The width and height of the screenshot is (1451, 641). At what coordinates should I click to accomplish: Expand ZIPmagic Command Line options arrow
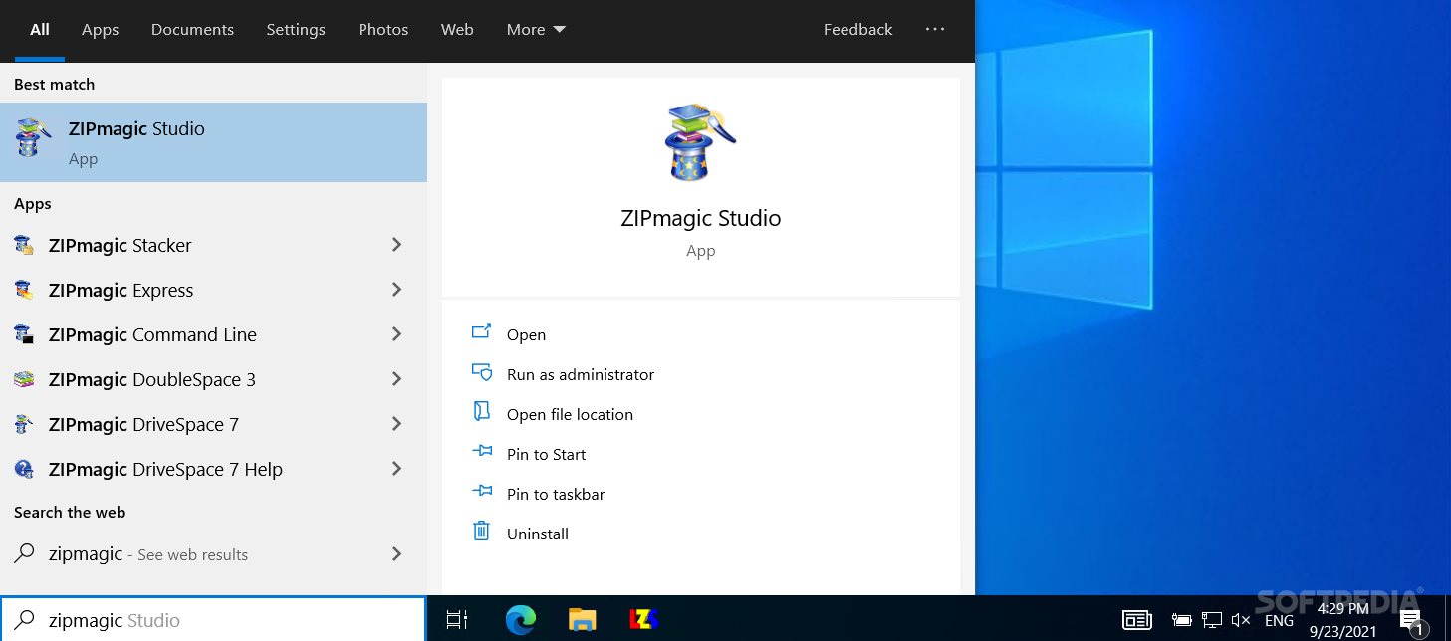[396, 334]
